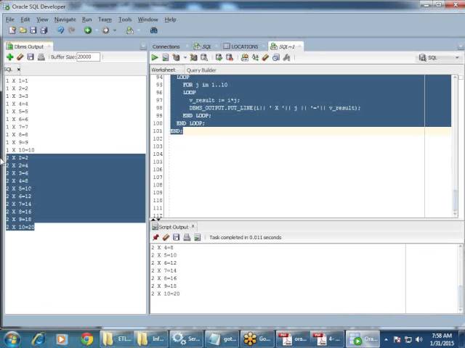Click the Save All icon
Viewport: 465px width, 348px height.
click(x=44, y=30)
